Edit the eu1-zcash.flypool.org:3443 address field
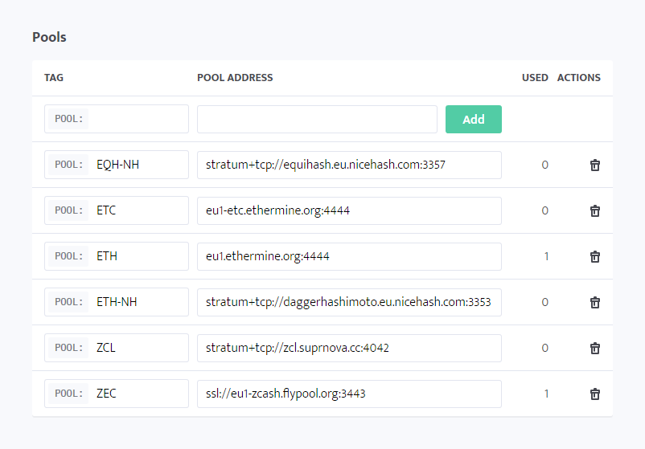This screenshot has height=449, width=645. click(349, 394)
